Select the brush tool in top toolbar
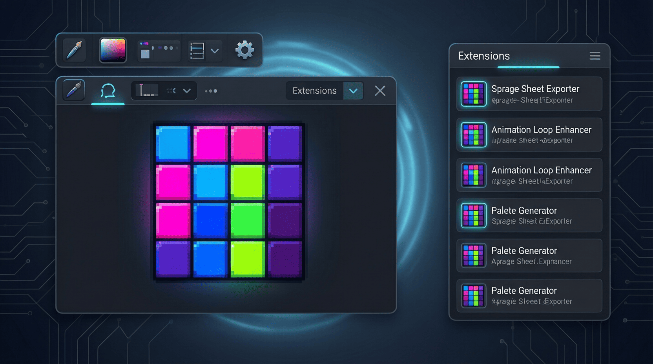This screenshot has width=653, height=364. coord(74,50)
